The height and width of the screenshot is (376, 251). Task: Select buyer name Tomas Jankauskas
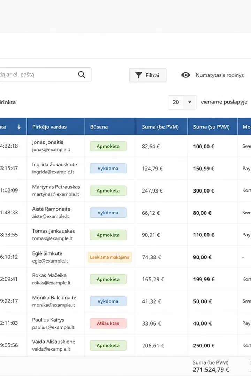pos(54,231)
